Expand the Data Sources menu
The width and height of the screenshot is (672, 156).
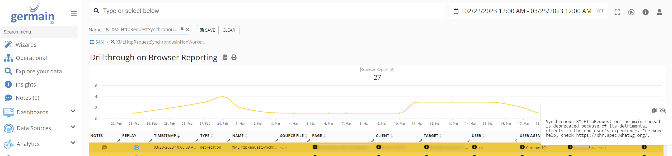pyautogui.click(x=73, y=127)
